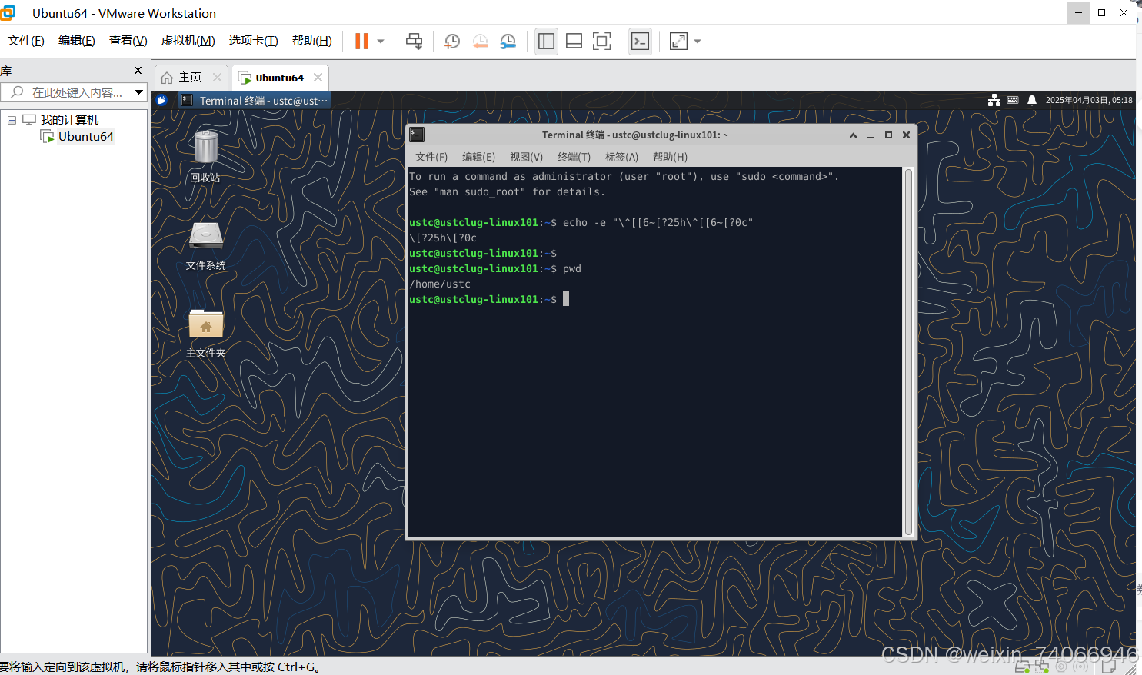
Task: Open the 文件系统 desktop icon
Action: tap(205, 245)
